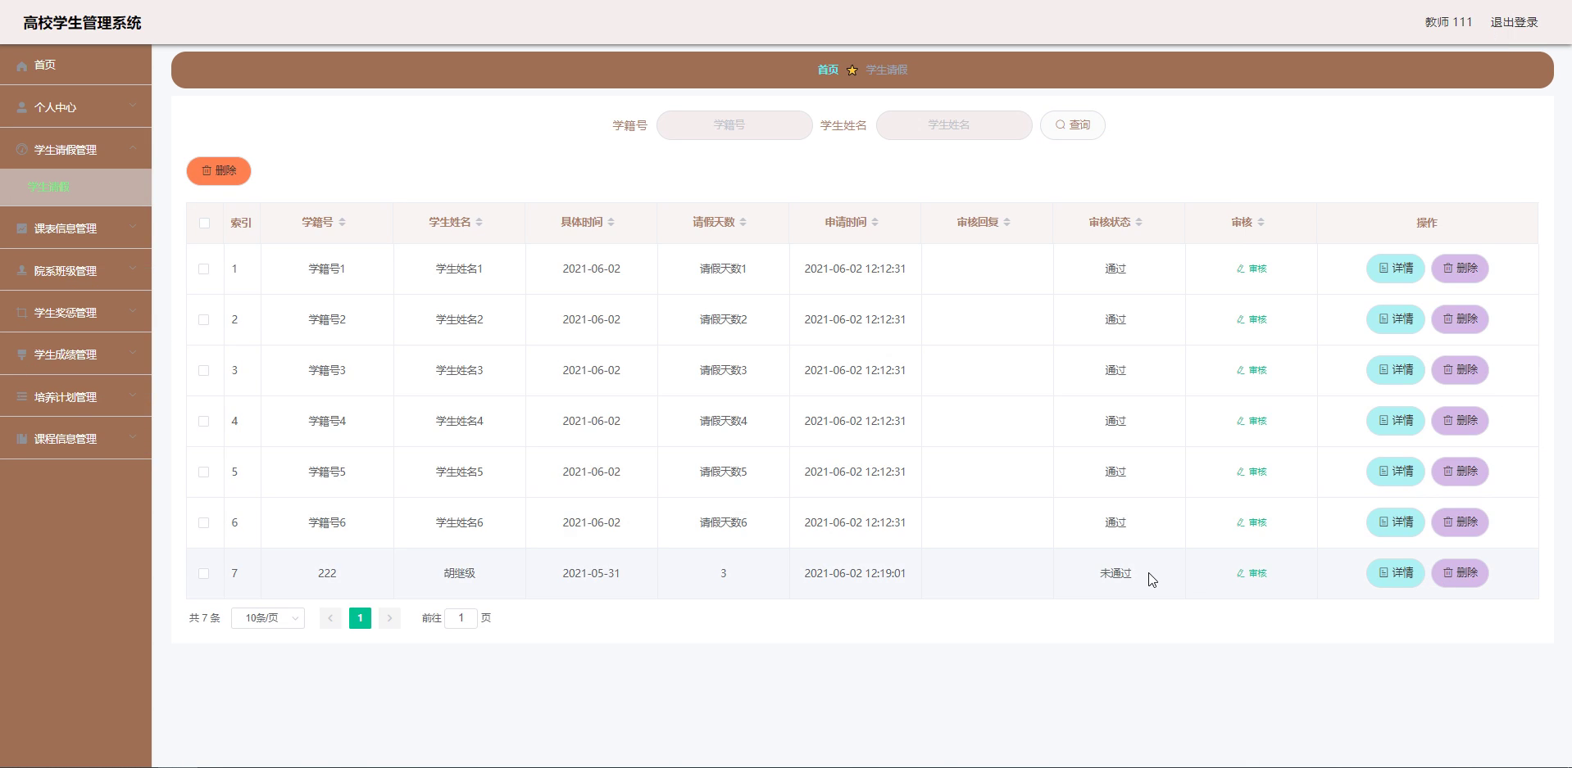Expand the 课程信息管理 menu chevron
Viewport: 1572px width, 768px height.
tap(133, 438)
